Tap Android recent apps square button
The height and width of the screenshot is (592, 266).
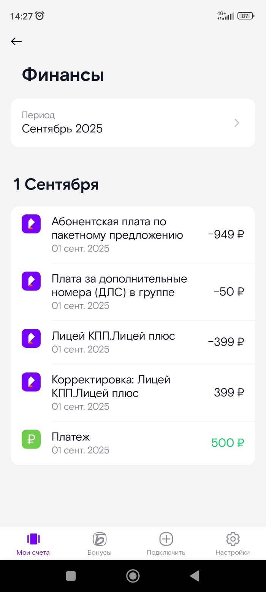coord(71,576)
